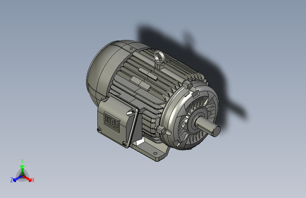Click the blue Z axis of triad
Image resolution: width=306 pixels, height=198 pixels.
pyautogui.click(x=16, y=179)
